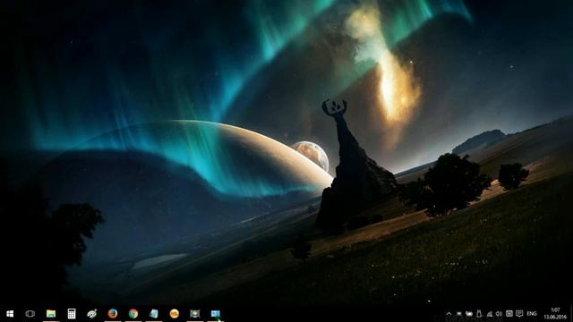Open the orange round icon app on taskbar

tap(175, 314)
